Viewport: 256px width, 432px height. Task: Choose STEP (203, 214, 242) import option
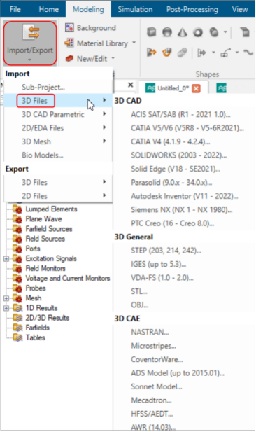pyautogui.click(x=166, y=251)
